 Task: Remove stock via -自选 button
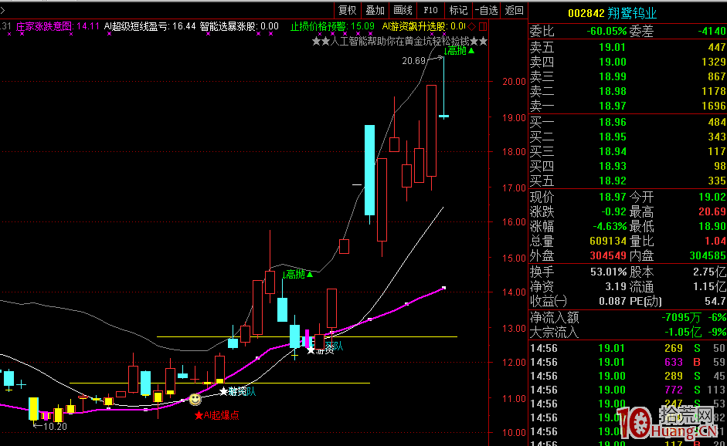coord(487,10)
